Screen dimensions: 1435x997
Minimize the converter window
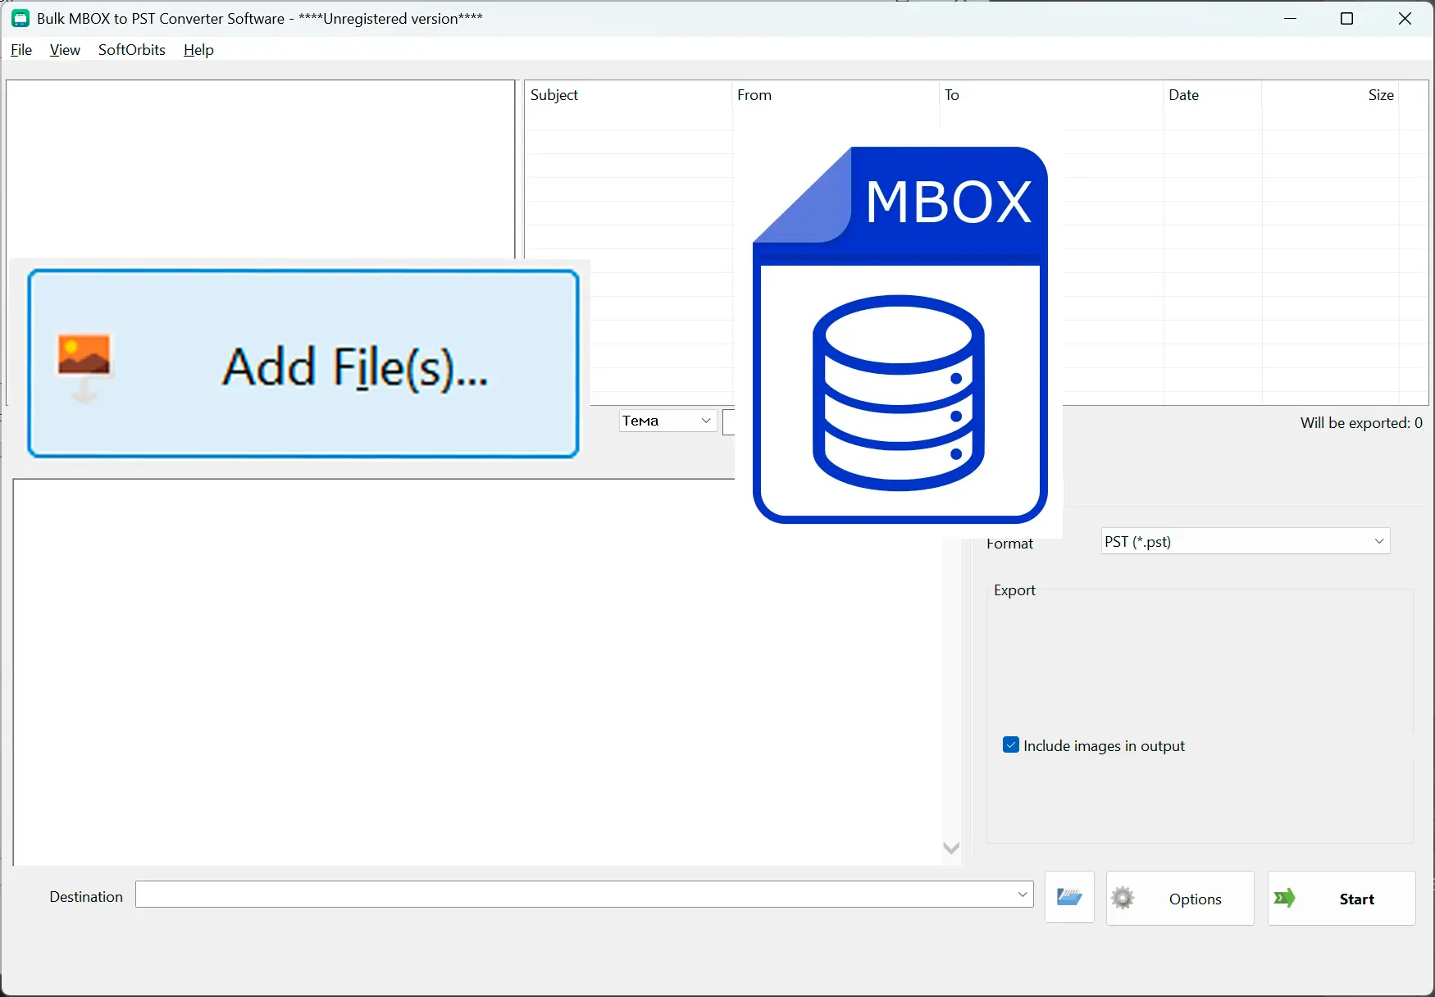[1290, 18]
